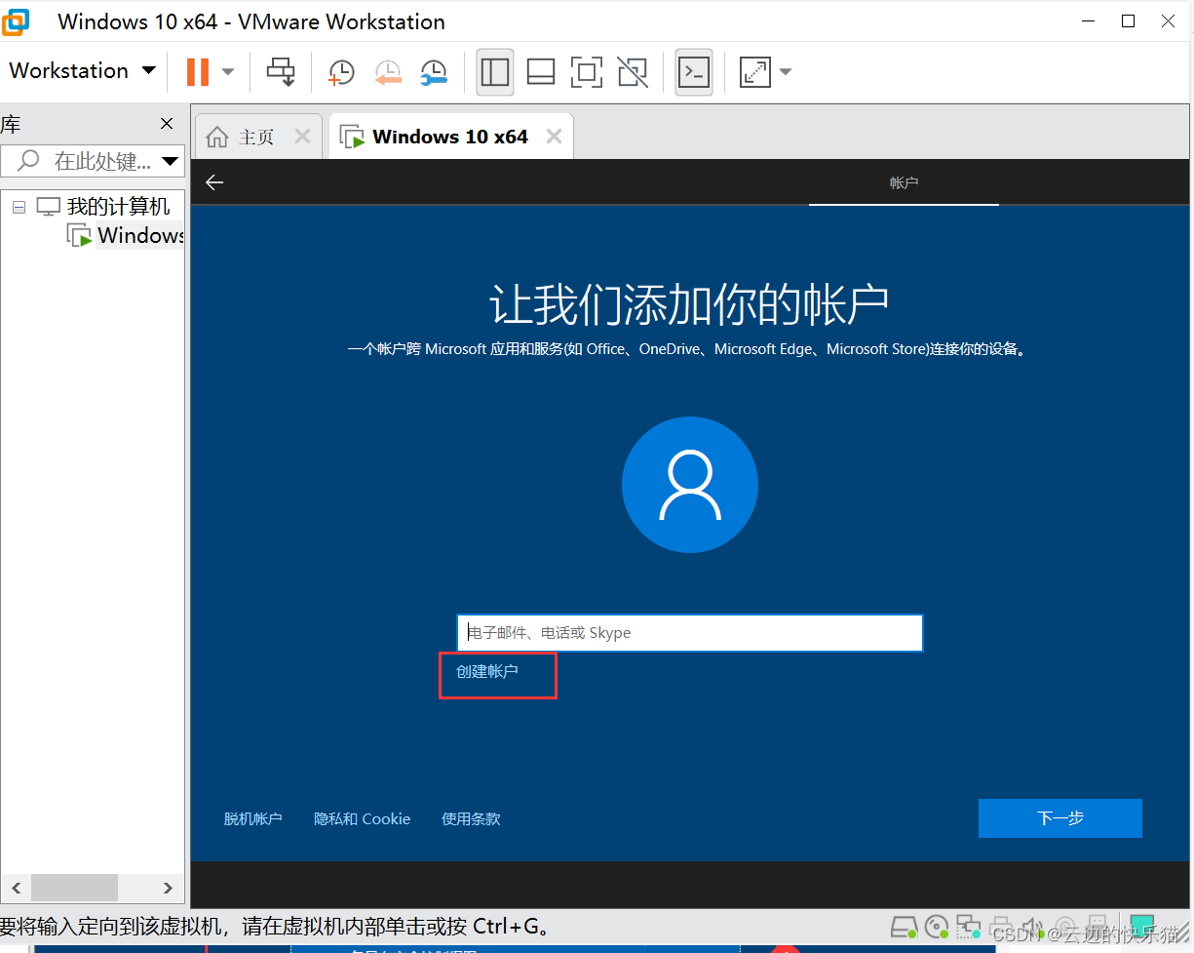Enter full screen mode icon
1194x953 pixels.
587,72
